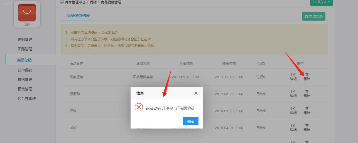358x143 pixels.
Task: Close the 信息 dialog with X
Action: 196,93
